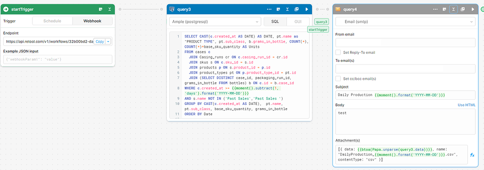Add a note to query3 block

point(278,9)
